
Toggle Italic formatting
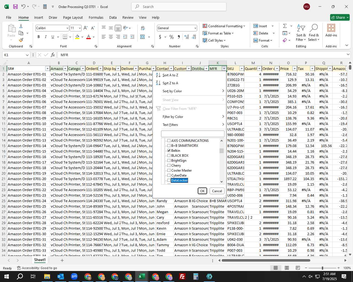click(x=46, y=37)
